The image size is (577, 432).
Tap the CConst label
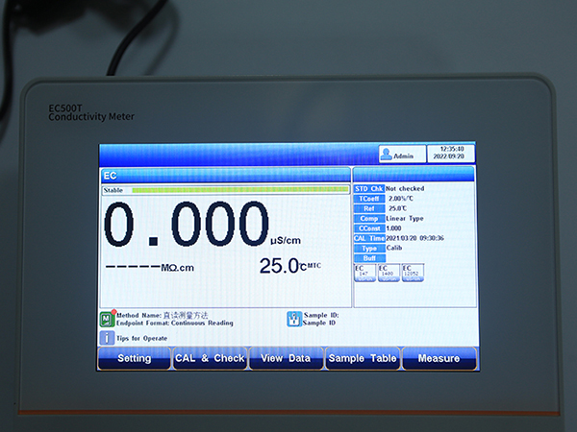369,228
